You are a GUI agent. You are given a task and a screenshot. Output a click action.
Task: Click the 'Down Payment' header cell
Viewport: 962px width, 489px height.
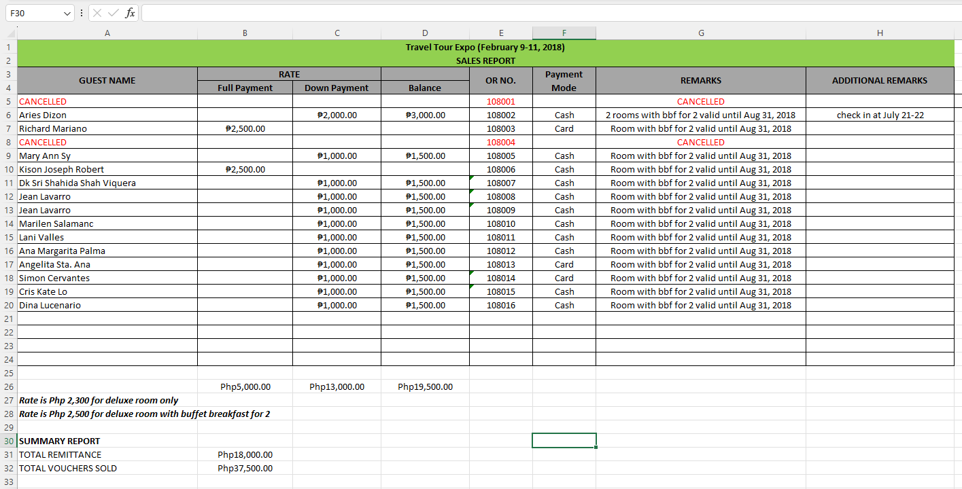point(337,88)
